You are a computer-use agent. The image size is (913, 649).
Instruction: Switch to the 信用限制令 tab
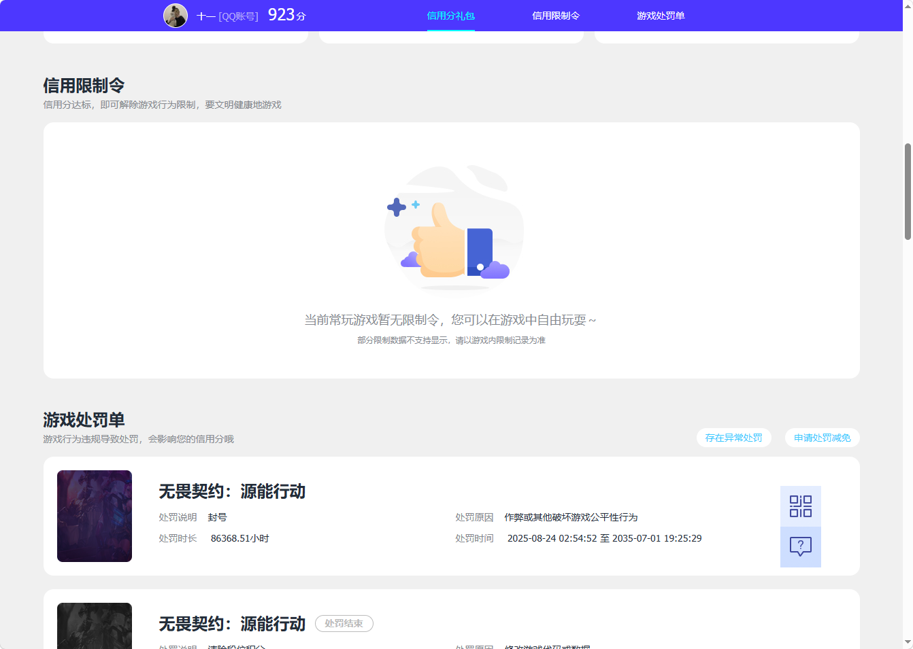pos(556,16)
